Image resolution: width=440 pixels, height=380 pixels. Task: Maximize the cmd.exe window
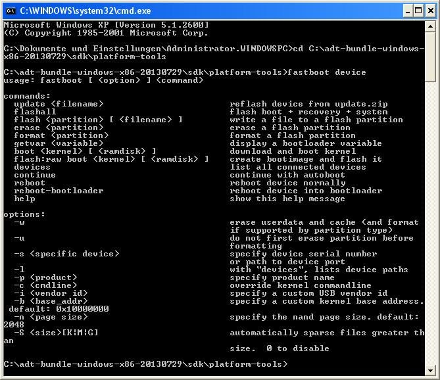coord(419,11)
